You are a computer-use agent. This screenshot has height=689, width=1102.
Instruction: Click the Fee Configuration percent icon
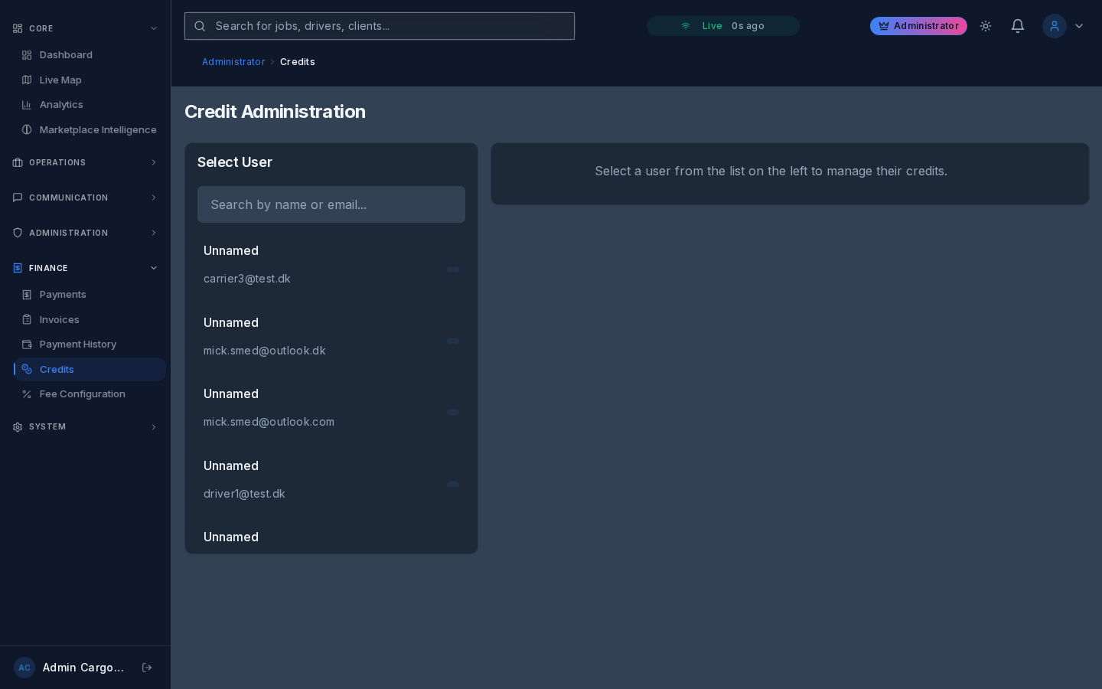(x=27, y=394)
